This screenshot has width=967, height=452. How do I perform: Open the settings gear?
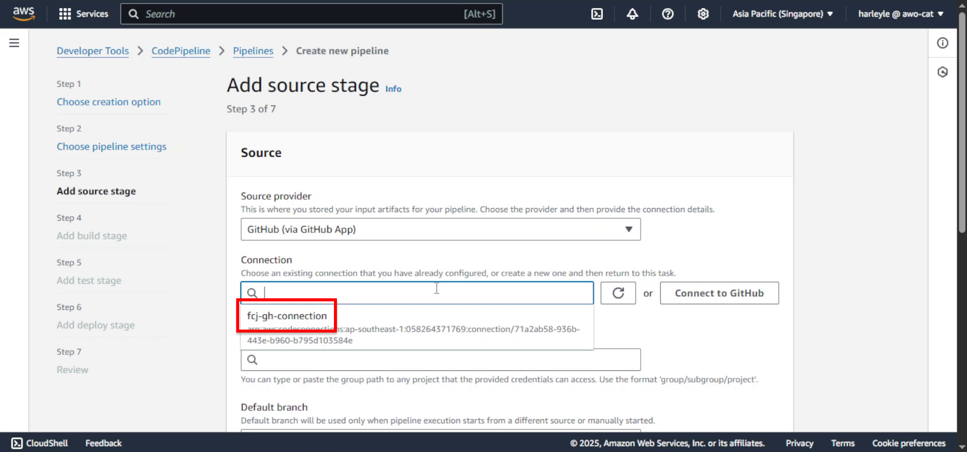point(703,14)
